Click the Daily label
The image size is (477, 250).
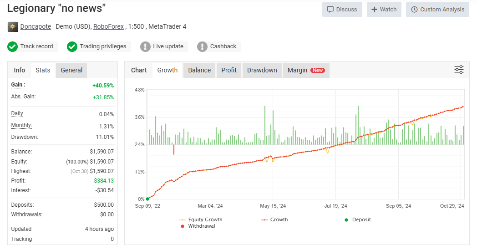[17, 113]
